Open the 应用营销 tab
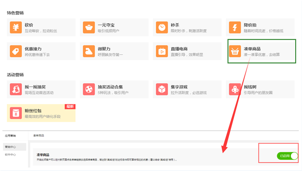The height and width of the screenshot is (171, 302). [x=10, y=136]
